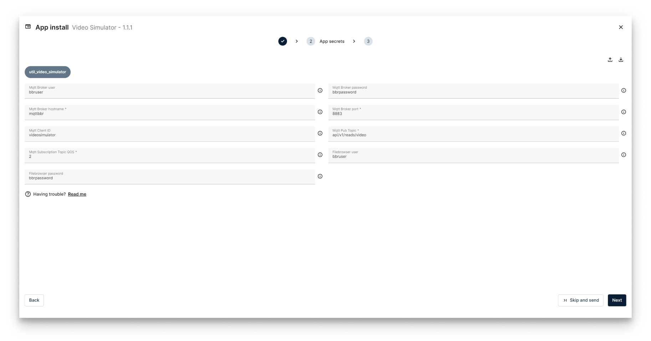
Task: Click info icon beside Filebrowser user
Action: [624, 155]
